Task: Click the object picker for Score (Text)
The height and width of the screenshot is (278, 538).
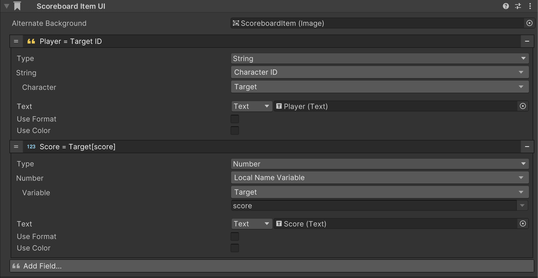Action: click(x=523, y=224)
